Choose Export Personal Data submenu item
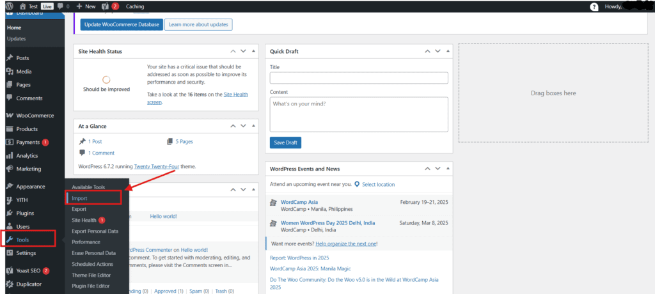655x294 pixels. tap(95, 231)
